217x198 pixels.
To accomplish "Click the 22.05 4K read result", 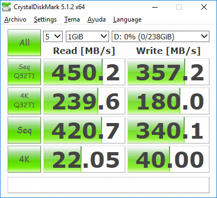I will 84,159.
